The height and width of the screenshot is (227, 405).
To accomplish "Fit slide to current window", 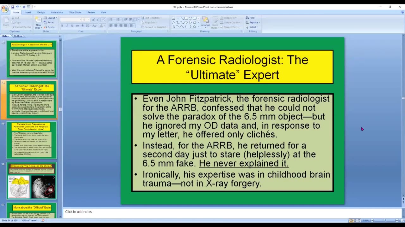I will pyautogui.click(x=402, y=220).
